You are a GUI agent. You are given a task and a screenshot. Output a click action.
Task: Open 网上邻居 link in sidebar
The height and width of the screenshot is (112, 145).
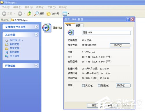tap(14, 56)
